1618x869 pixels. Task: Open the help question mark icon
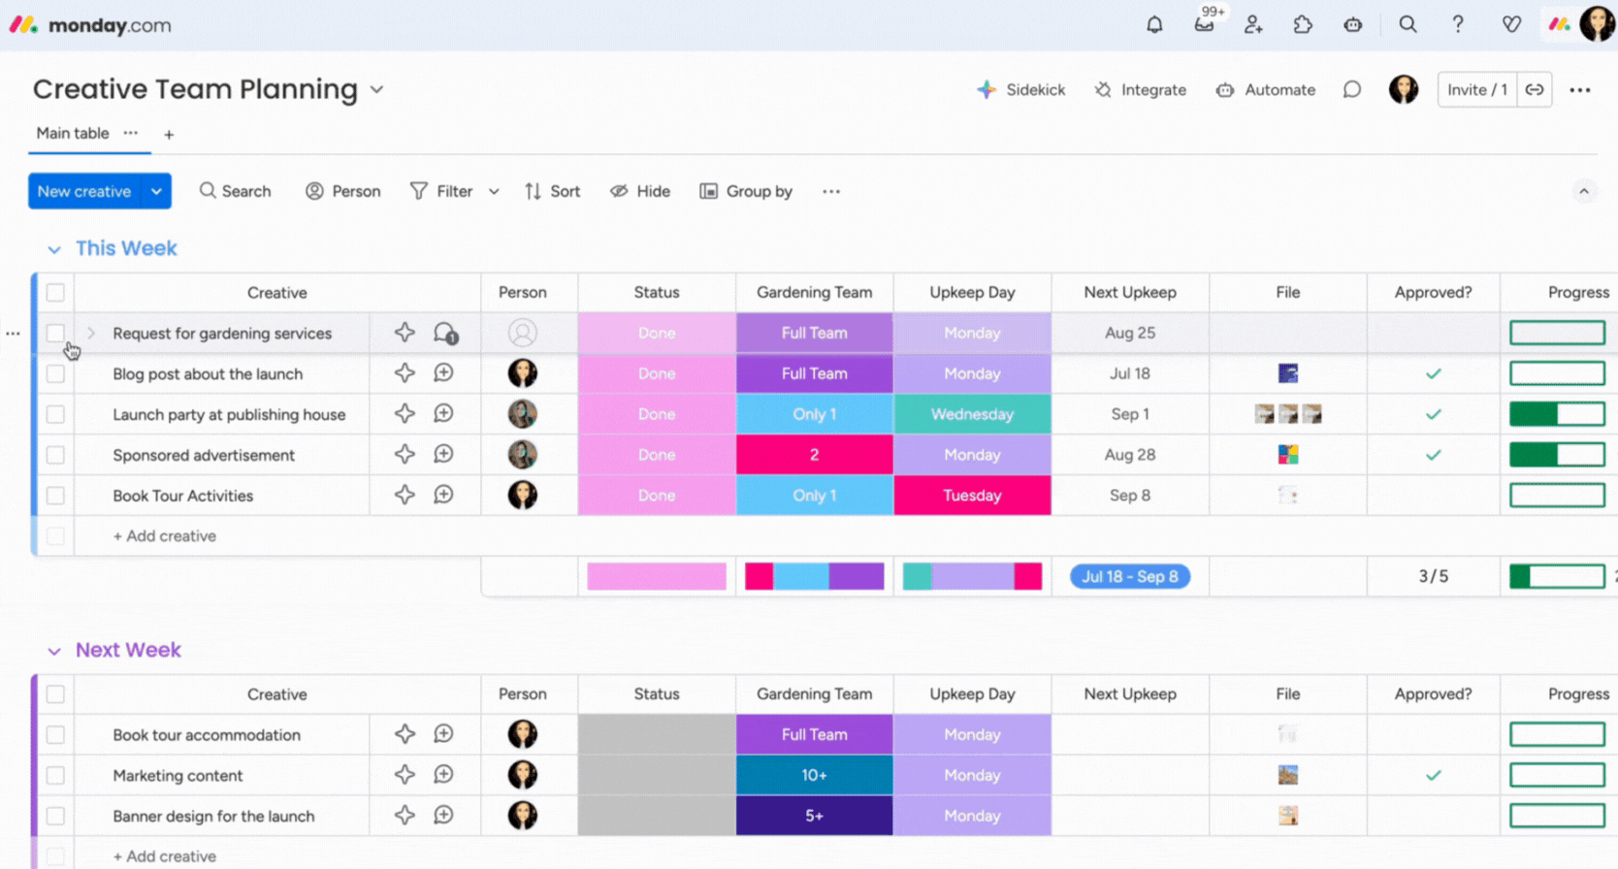point(1457,25)
